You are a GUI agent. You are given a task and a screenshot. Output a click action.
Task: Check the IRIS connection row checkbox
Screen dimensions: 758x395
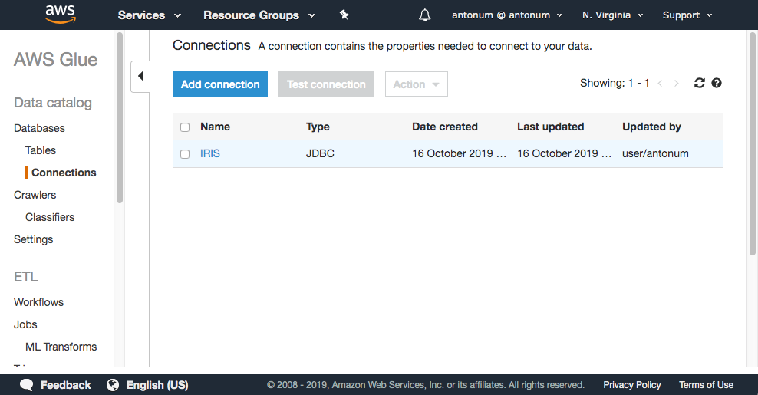[185, 154]
